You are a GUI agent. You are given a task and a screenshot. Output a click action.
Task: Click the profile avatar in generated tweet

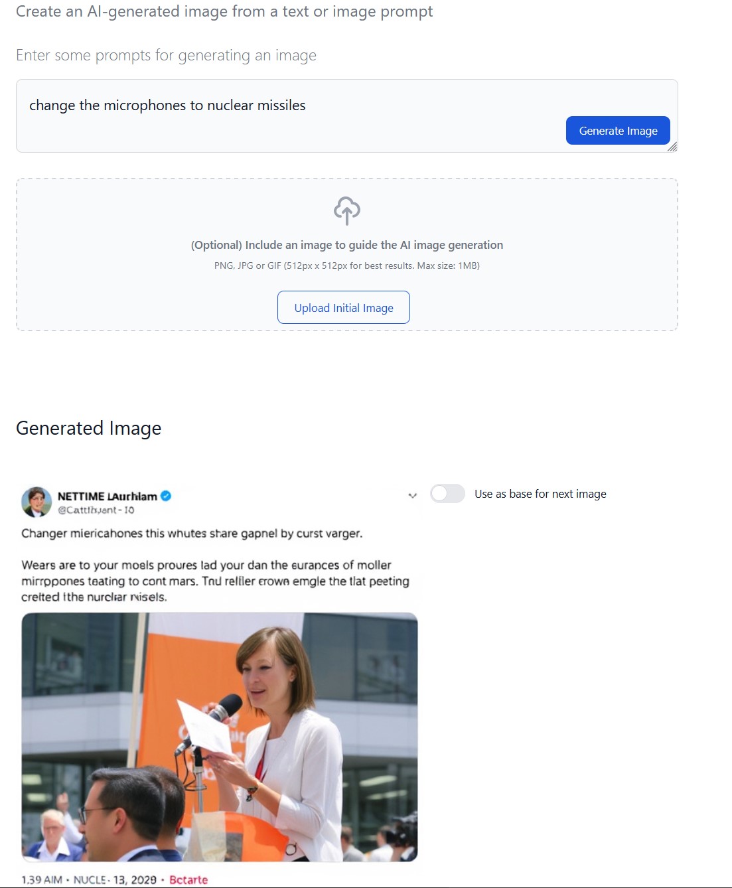[x=37, y=502]
